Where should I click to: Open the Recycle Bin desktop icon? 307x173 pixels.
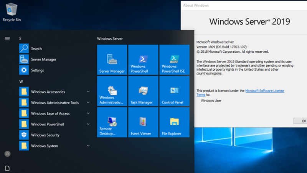(12, 12)
